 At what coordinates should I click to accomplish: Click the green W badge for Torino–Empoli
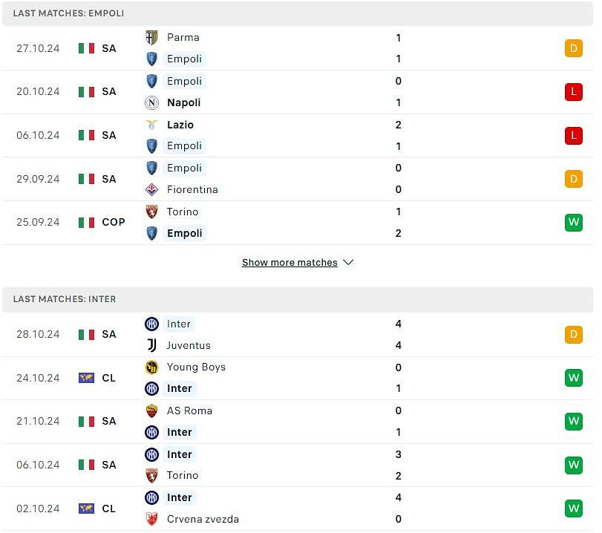coord(573,222)
